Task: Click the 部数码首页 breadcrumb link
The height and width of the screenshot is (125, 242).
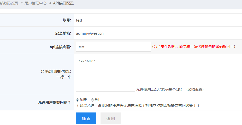Action: (9, 3)
